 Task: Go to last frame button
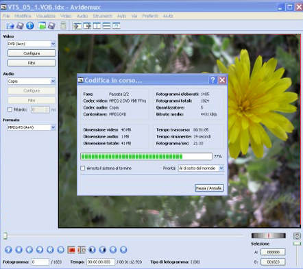coord(123,250)
